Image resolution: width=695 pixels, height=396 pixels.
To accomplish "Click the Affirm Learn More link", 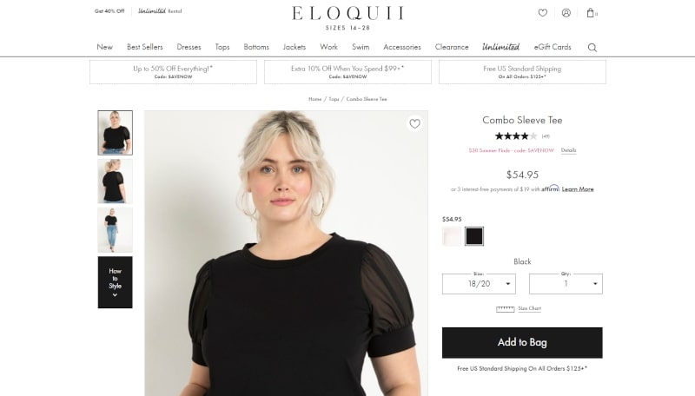I will coord(578,189).
